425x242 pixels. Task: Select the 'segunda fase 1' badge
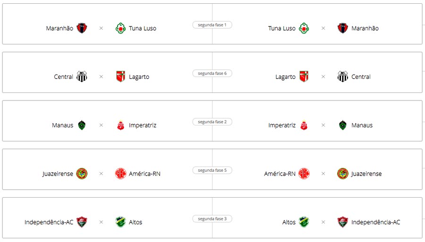point(212,25)
